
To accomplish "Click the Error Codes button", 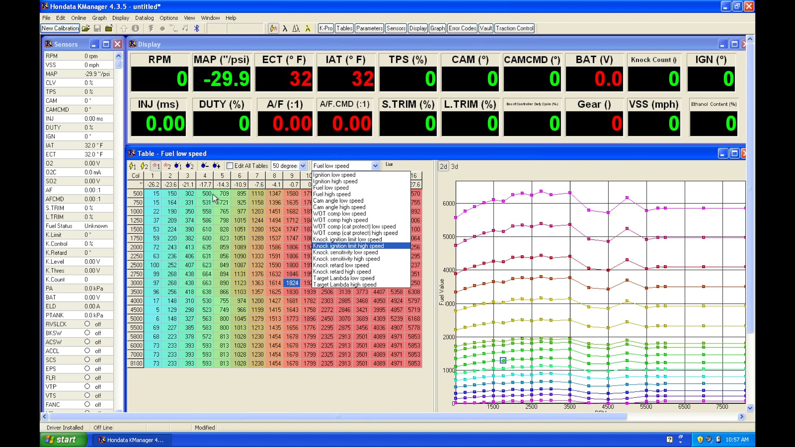I will pos(462,28).
